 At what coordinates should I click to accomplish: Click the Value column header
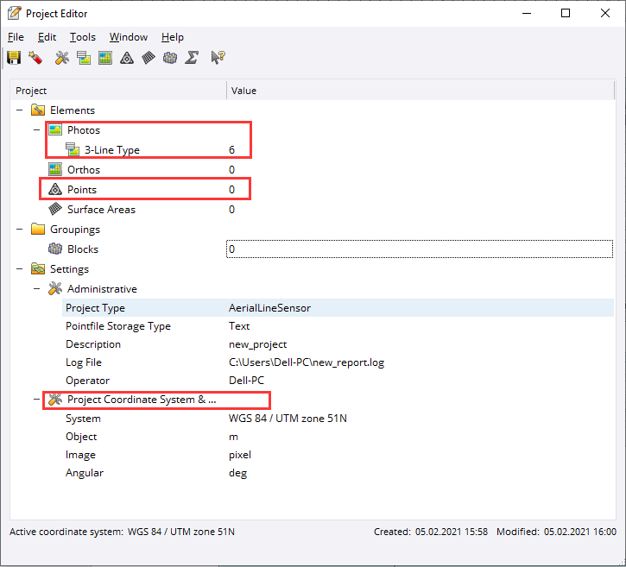point(243,91)
